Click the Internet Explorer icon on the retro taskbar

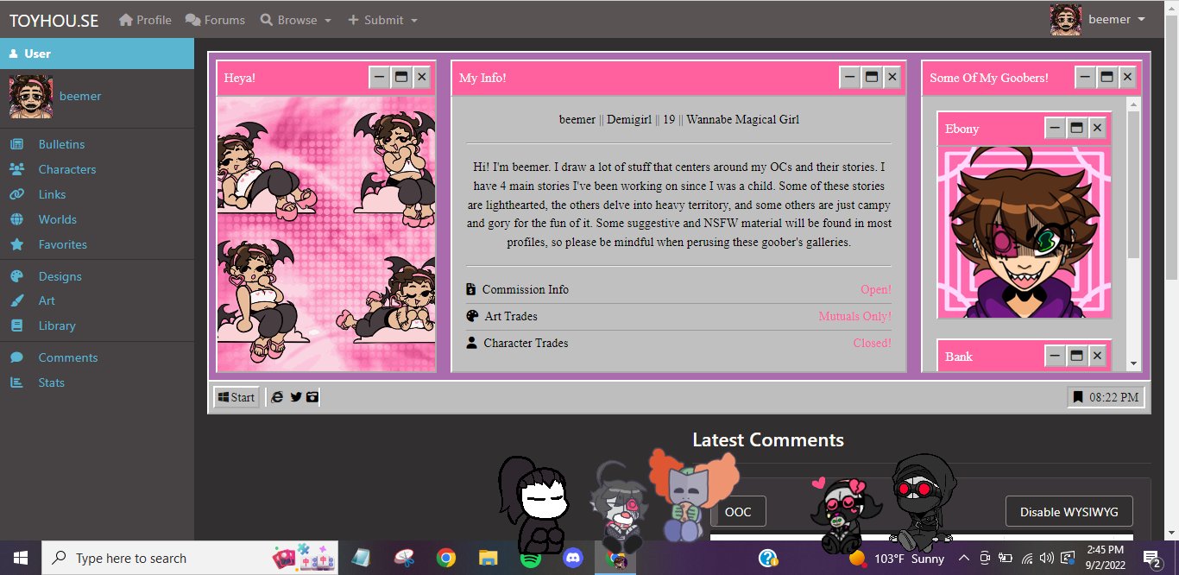tap(277, 396)
